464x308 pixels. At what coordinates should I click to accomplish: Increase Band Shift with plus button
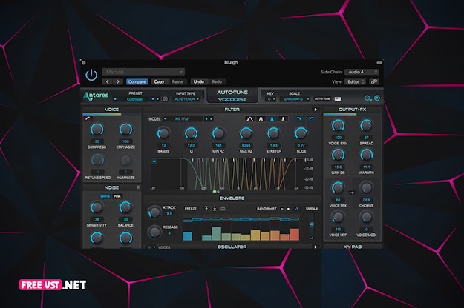[289, 209]
